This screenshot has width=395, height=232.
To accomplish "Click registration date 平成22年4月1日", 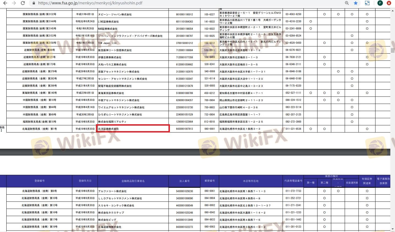I will (x=85, y=93).
